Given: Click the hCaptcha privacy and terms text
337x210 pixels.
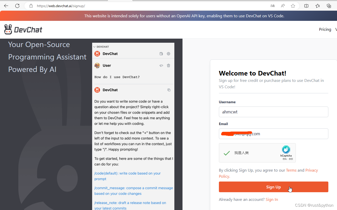Looking at the screenshot, I should (x=288, y=159).
